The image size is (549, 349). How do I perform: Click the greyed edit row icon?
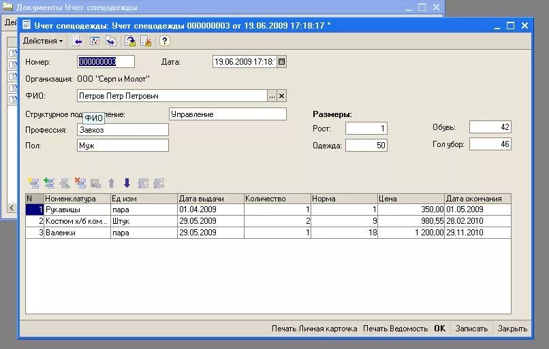click(x=65, y=183)
